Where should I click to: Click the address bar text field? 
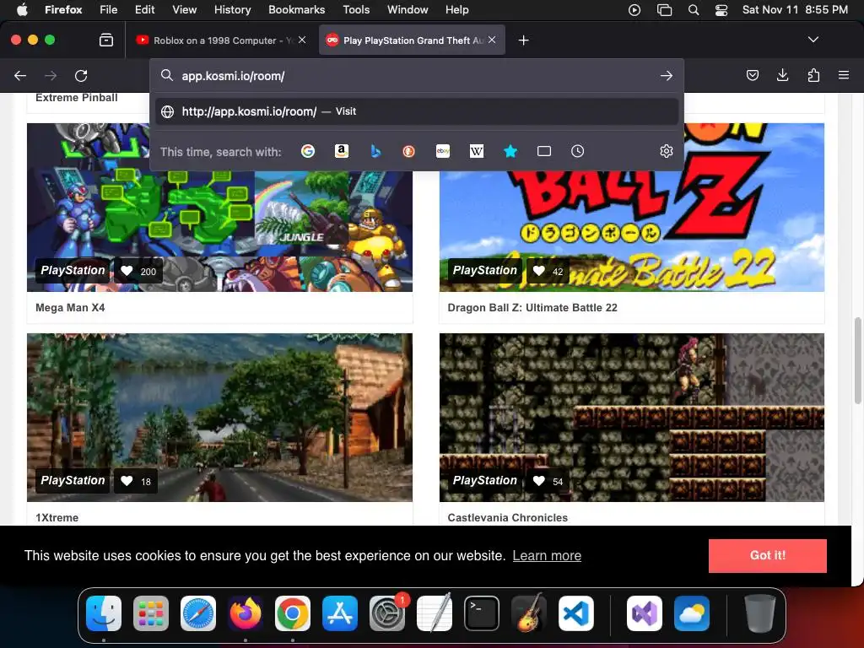(417, 76)
